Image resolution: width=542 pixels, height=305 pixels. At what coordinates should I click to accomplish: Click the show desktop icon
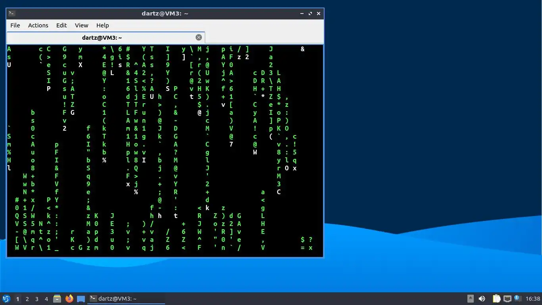pos(81,299)
